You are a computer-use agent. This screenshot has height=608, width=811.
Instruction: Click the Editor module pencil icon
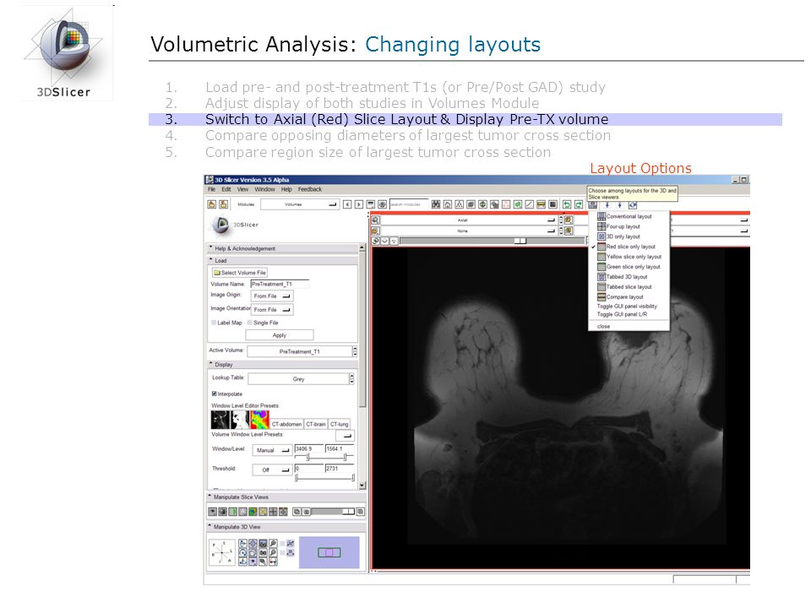(529, 204)
